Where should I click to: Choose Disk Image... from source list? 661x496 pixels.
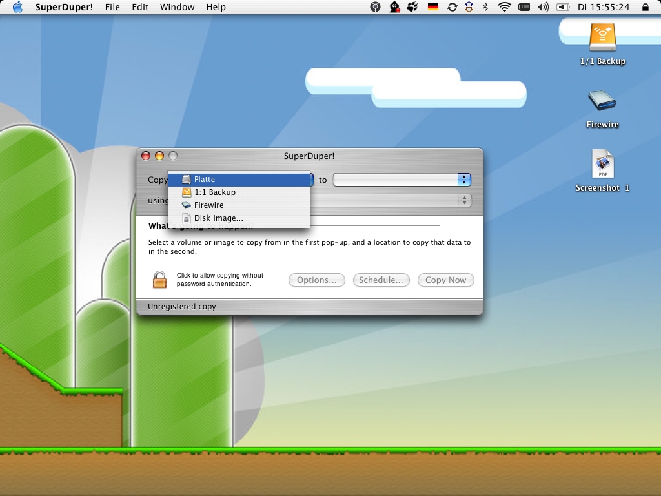239,218
